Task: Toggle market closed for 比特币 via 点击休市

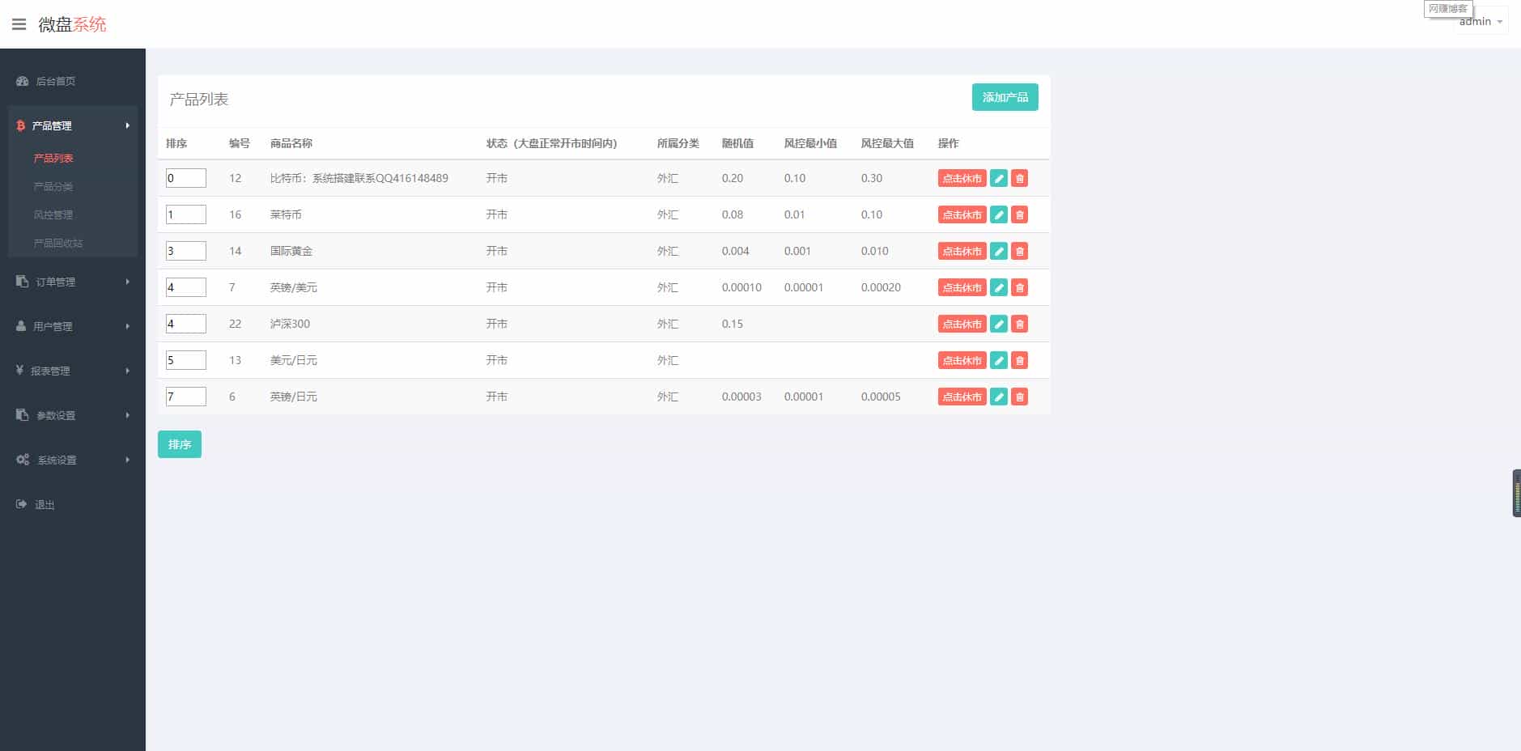Action: [x=962, y=178]
